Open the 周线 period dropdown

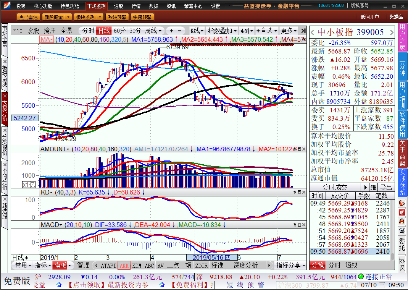153,31
